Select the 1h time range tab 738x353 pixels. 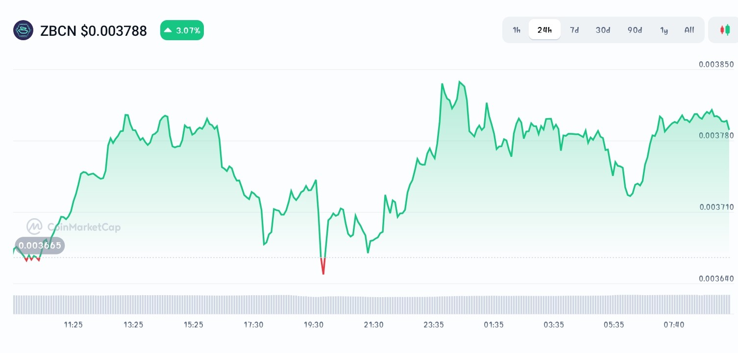517,30
